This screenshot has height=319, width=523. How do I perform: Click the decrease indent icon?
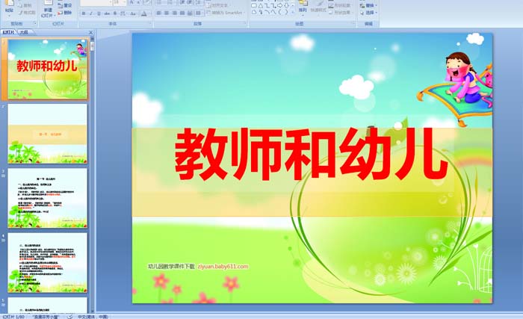[x=182, y=2]
